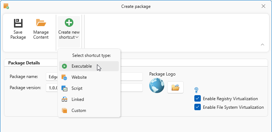Screen dimensions: 272x132
Task: Click the Save Package floppy disk icon
Action: (18, 23)
